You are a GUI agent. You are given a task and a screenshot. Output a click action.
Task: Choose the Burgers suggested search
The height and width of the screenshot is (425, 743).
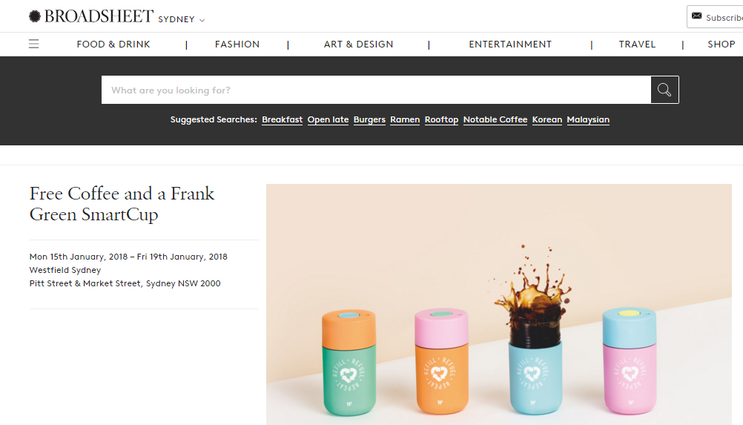[369, 120]
